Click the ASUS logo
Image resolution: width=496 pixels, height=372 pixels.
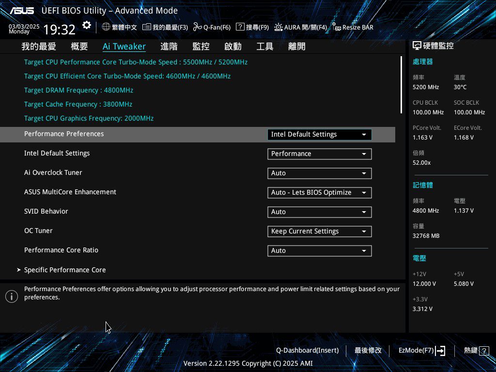(x=21, y=11)
